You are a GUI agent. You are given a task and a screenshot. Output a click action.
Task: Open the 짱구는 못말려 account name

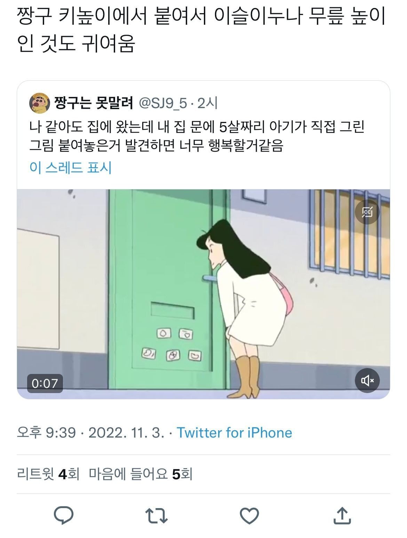pyautogui.click(x=94, y=103)
